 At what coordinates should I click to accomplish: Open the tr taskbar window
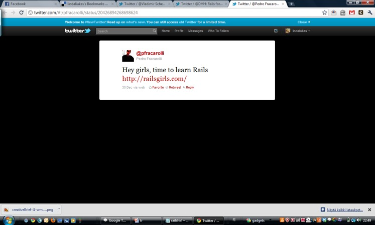pyautogui.click(x=147, y=220)
